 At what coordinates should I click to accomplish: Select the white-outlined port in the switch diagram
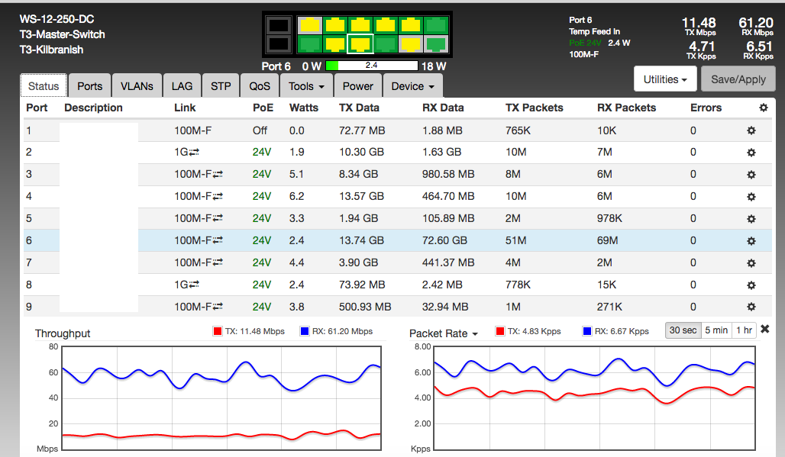point(358,44)
